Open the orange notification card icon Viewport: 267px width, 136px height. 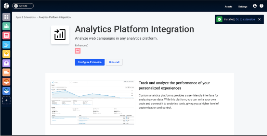[x=6, y=72]
